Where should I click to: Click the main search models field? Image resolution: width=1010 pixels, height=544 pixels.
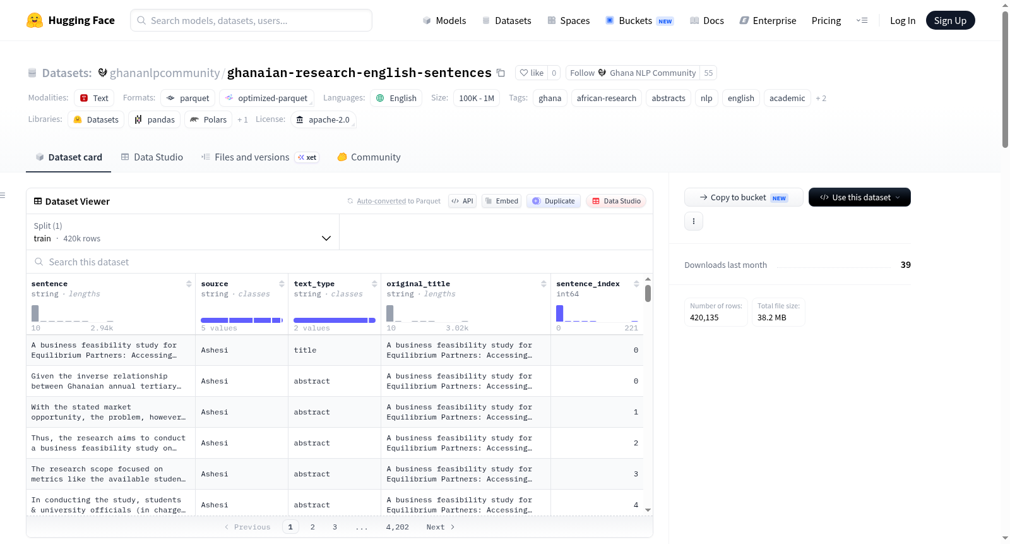pyautogui.click(x=251, y=20)
